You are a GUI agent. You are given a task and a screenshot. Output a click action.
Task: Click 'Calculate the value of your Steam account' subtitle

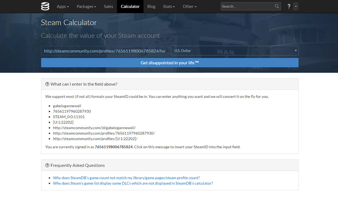(101, 35)
